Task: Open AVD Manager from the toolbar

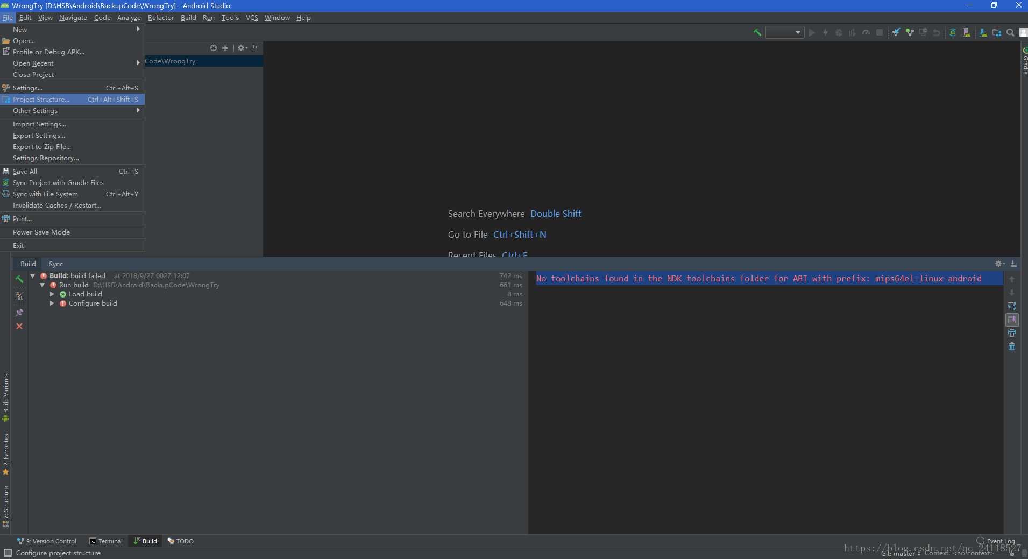Action: click(x=967, y=33)
